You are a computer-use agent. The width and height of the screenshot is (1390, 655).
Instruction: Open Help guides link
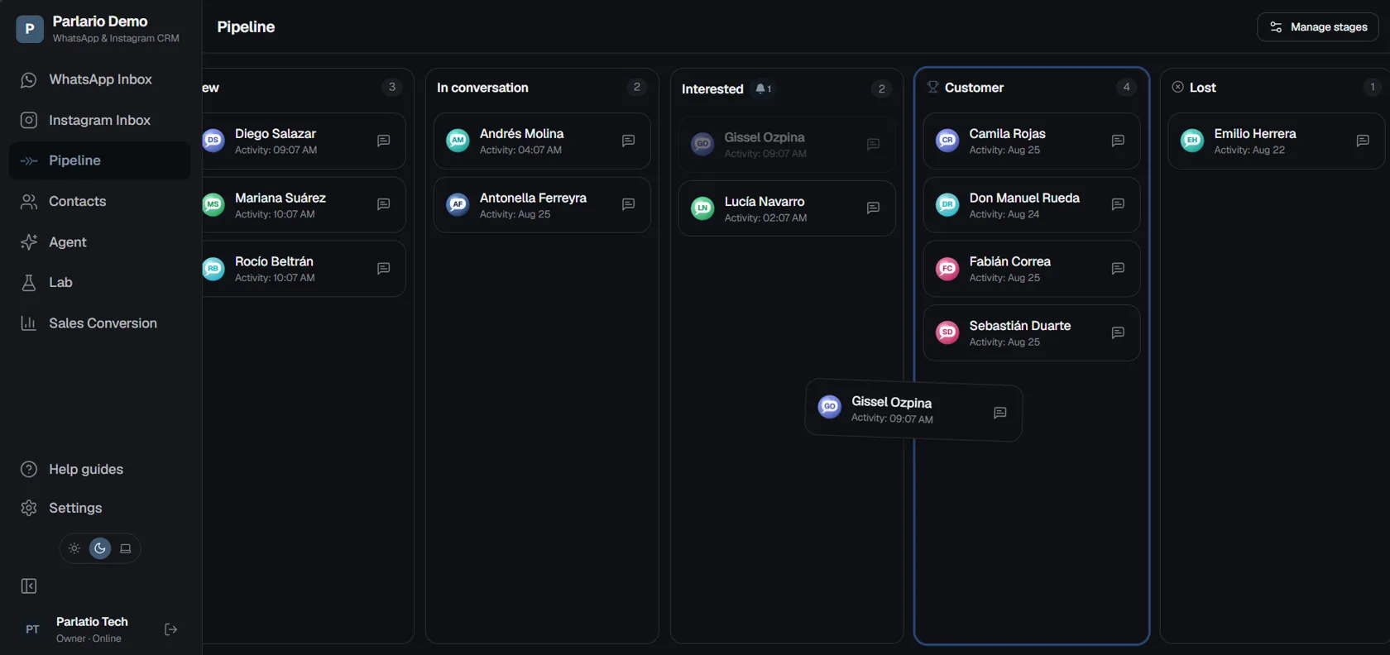99,469
